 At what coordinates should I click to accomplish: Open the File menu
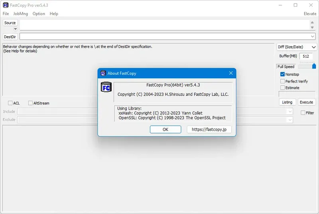click(x=6, y=13)
